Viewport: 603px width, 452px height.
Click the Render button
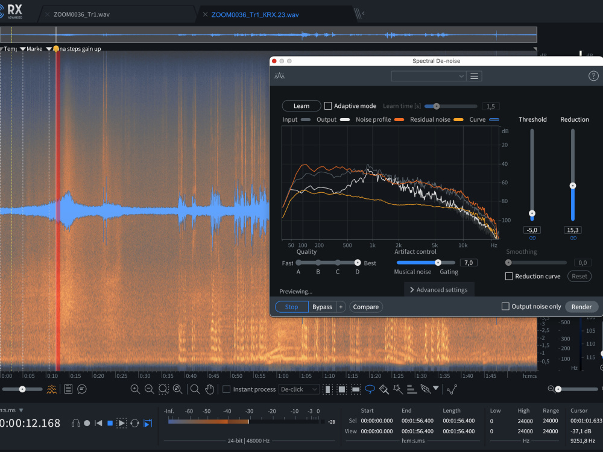point(581,307)
